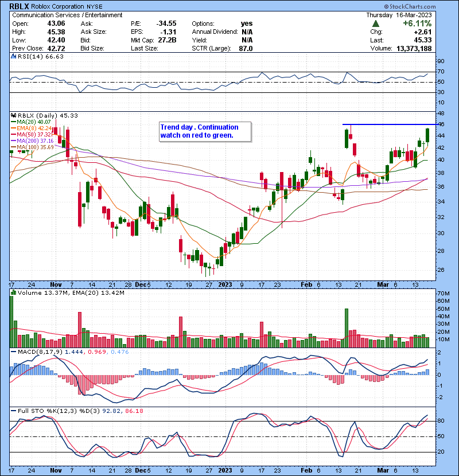The width and height of the screenshot is (459, 476).
Task: Click the Communication Services / Entertainment sector label
Action: [67, 15]
